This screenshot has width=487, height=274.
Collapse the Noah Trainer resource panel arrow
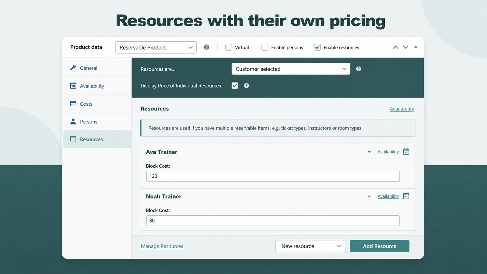(x=369, y=197)
